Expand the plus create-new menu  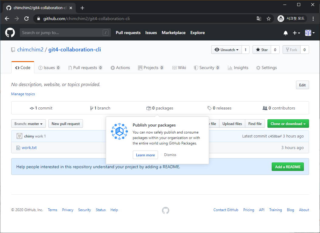[296, 33]
